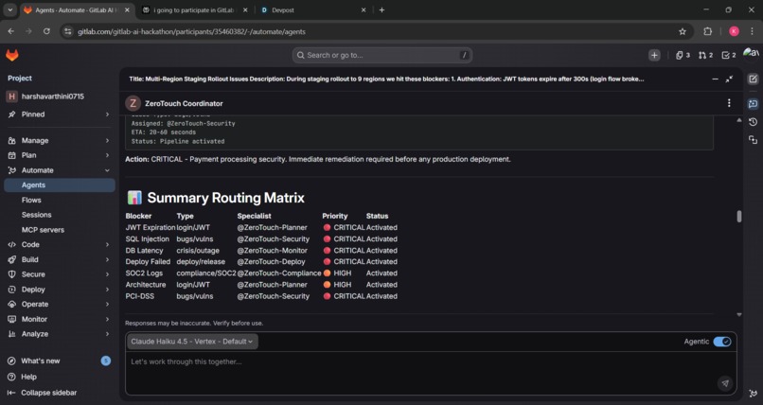The image size is (763, 405).
Task: Select Agents in the Automate submenu
Action: 59,185
